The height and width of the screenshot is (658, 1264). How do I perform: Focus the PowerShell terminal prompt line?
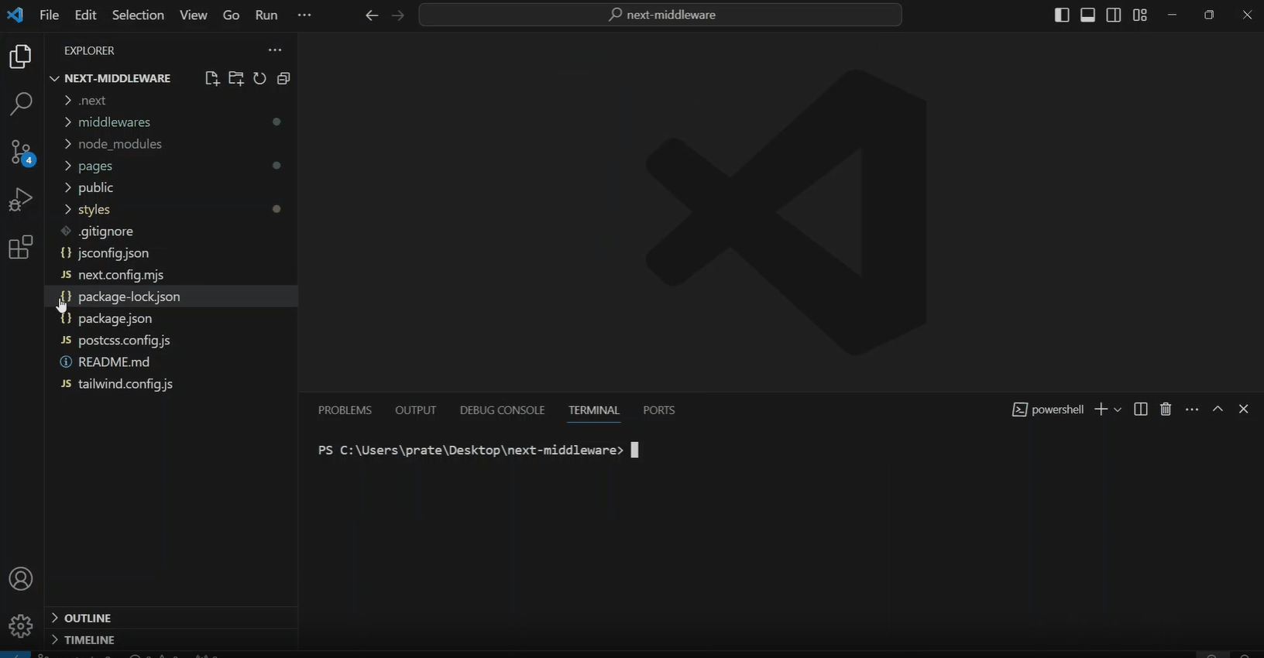pyautogui.click(x=479, y=451)
